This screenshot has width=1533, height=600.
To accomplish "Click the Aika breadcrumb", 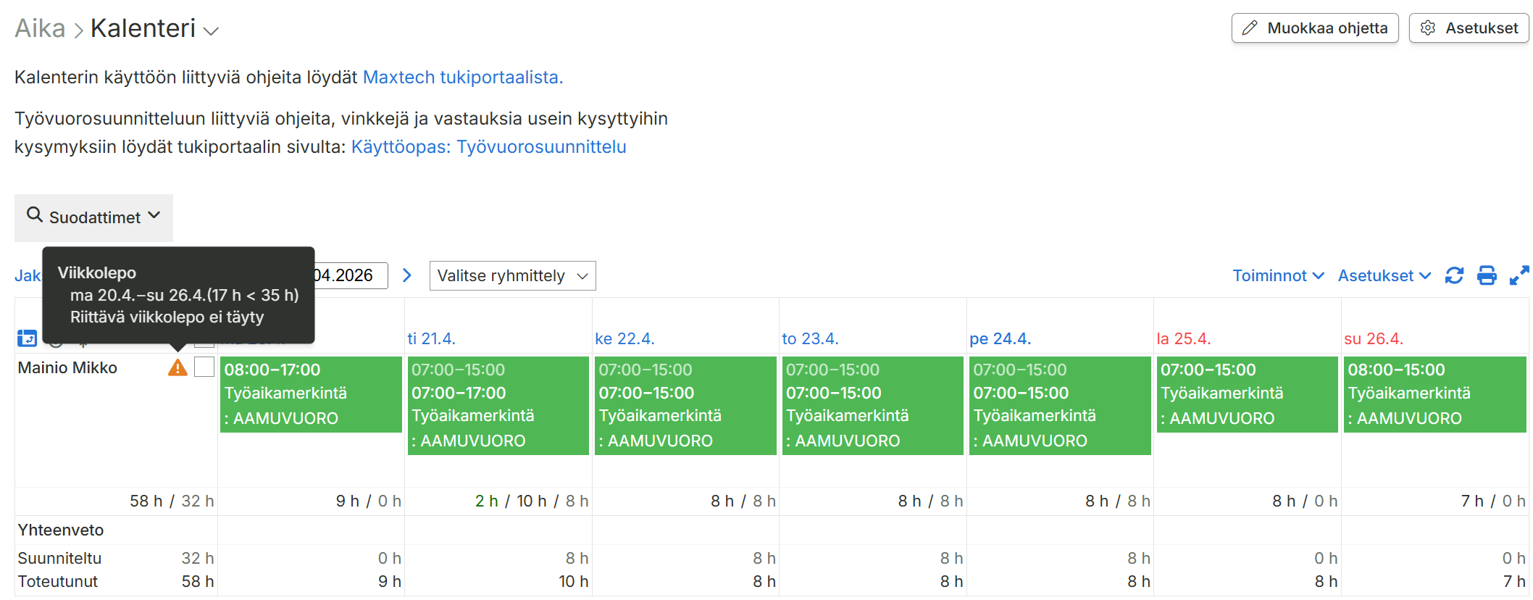I will pyautogui.click(x=40, y=28).
